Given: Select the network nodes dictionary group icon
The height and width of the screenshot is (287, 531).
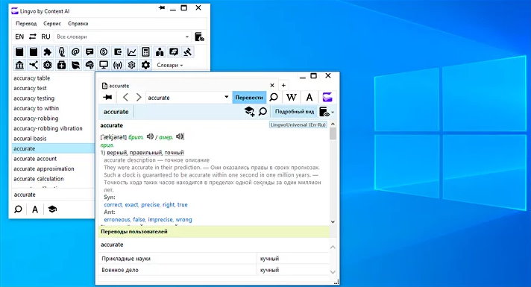Looking at the screenshot, I should coord(34,65).
